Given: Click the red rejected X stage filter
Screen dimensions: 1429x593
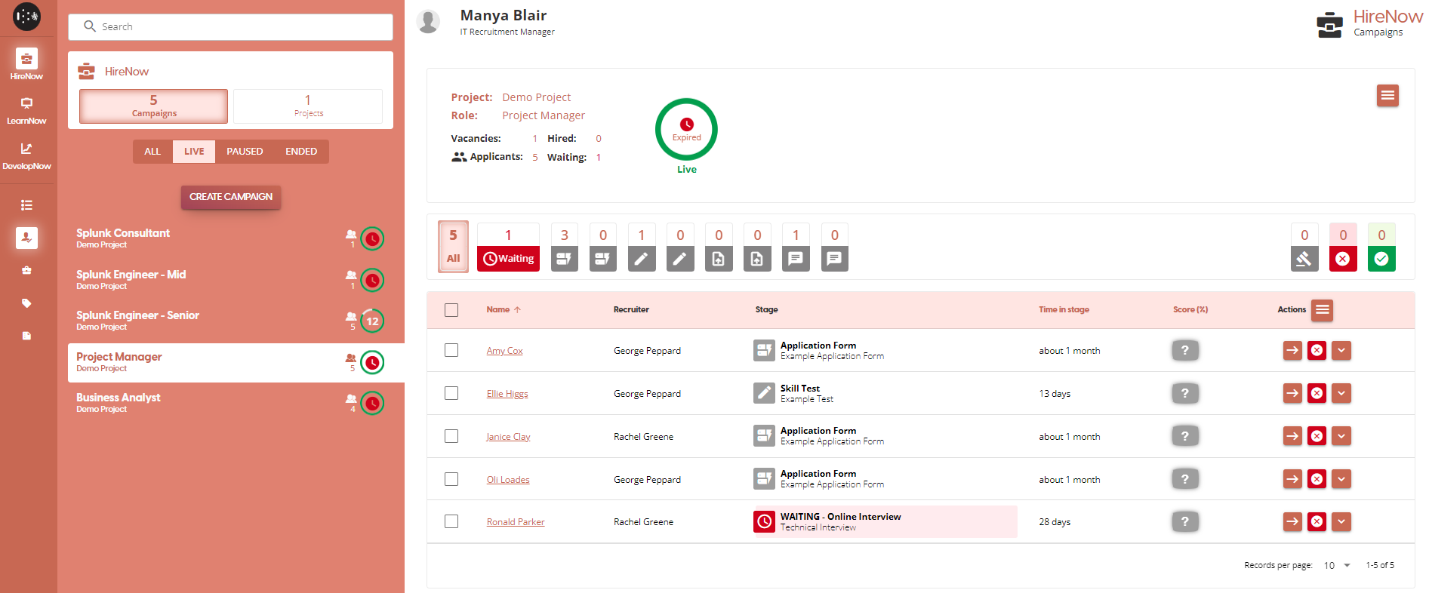Looking at the screenshot, I should (1342, 259).
